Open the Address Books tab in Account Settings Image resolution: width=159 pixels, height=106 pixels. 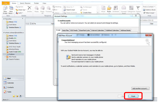click(x=126, y=30)
